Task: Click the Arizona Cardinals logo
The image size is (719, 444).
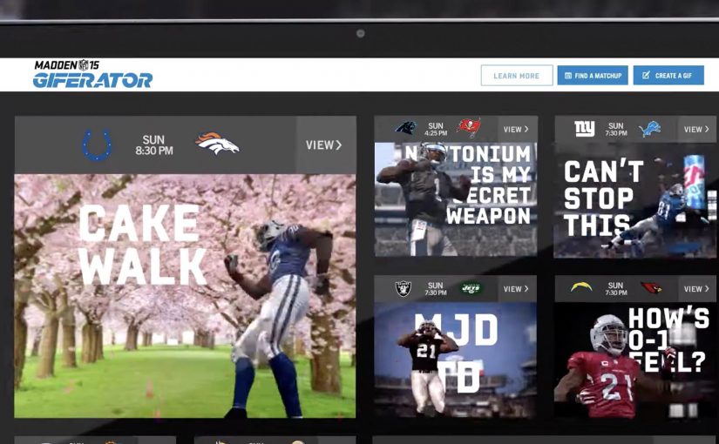Action: pyautogui.click(x=651, y=288)
